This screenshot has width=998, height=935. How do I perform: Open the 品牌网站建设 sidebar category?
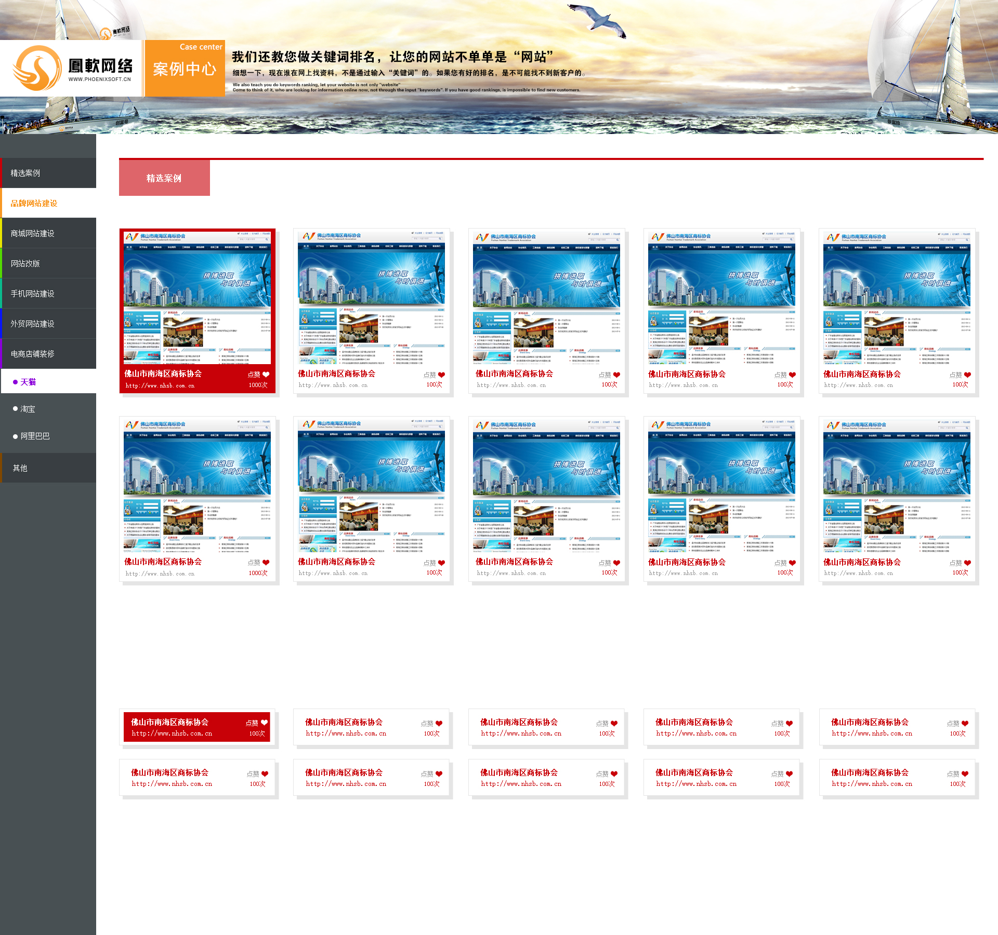pos(34,203)
